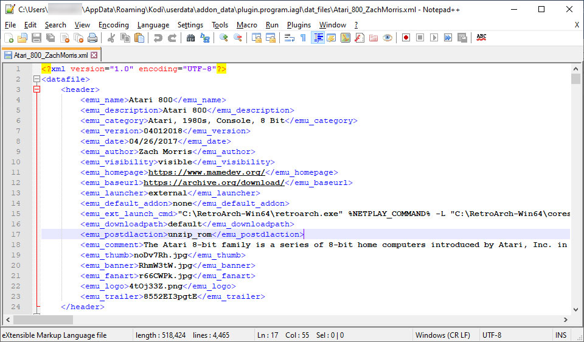Close the current document toolbar icon
The image size is (584, 342).
pos(64,38)
